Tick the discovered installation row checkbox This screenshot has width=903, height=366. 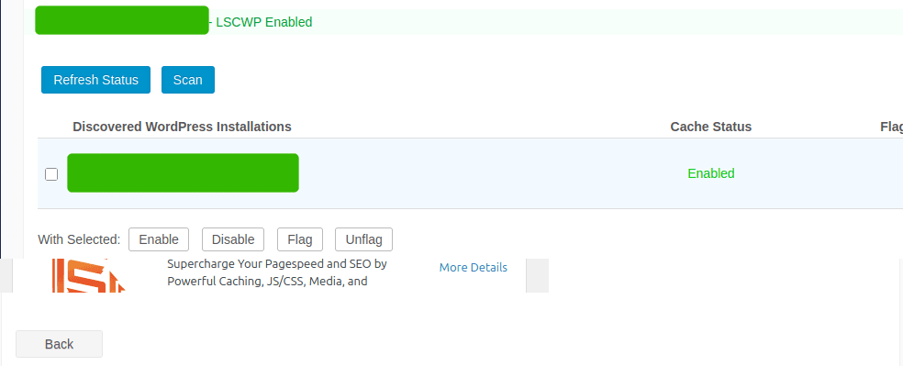pos(51,173)
